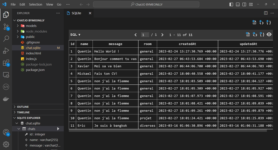
Task: Expand the public folder
Action: [x=38, y=37]
